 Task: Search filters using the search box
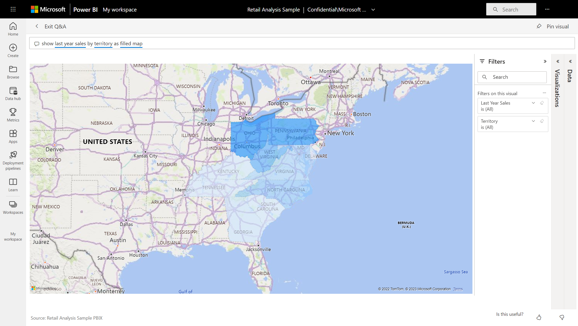click(x=512, y=77)
